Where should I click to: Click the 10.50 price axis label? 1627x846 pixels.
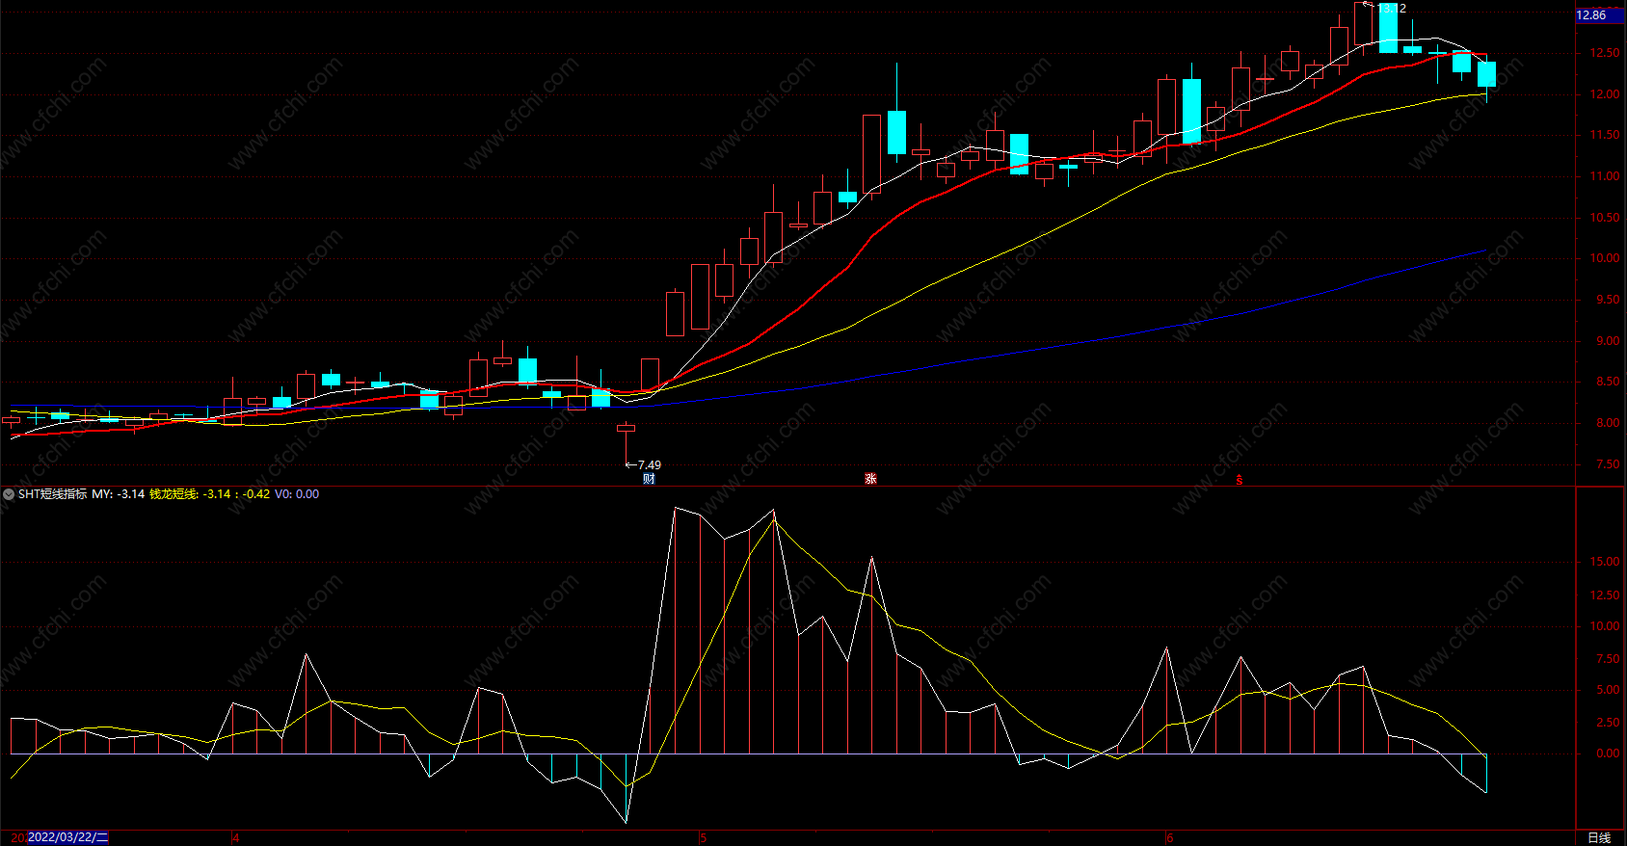[x=1605, y=218]
